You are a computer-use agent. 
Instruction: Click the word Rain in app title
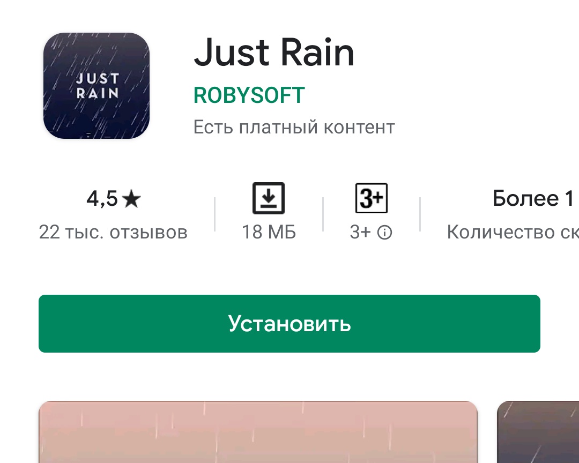tap(317, 52)
